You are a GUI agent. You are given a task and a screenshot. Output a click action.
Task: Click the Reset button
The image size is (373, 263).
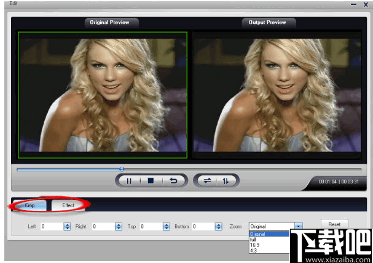click(334, 224)
